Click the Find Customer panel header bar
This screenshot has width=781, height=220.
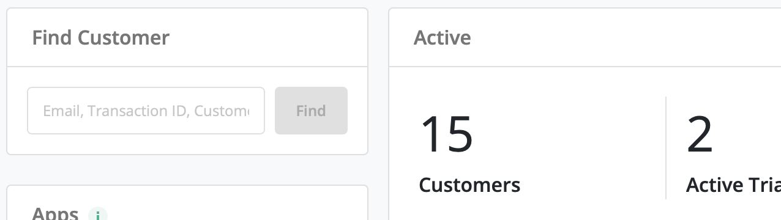coord(187,37)
